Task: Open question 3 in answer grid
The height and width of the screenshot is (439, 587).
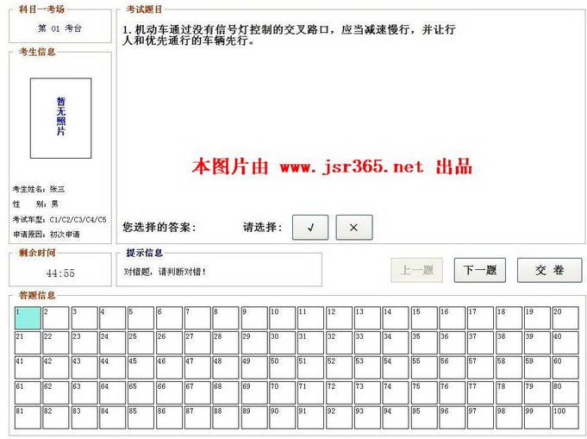Action: point(84,318)
